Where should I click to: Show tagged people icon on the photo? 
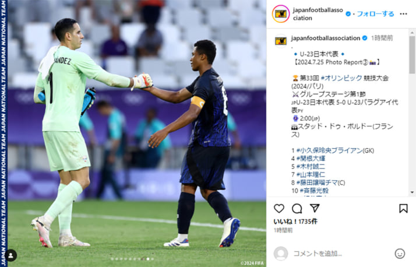(11, 255)
